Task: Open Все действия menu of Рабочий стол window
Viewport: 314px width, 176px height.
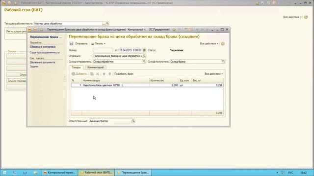Action: pos(292,17)
